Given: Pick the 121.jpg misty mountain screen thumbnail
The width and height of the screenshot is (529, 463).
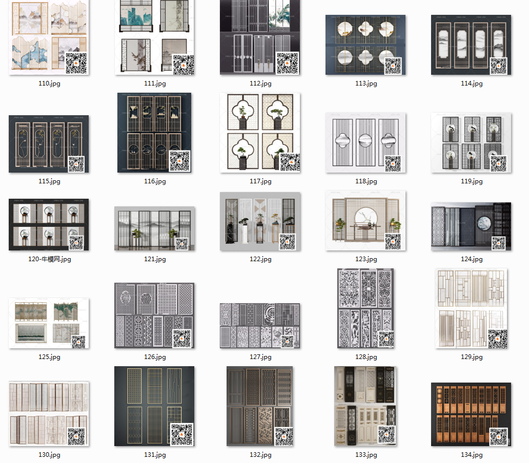Looking at the screenshot, I should point(155,228).
